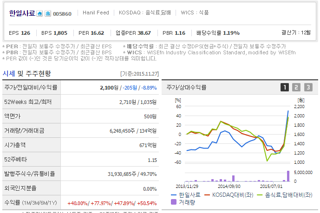Select the WICS : 식품 classification
Screen dimensions: 320x213
195,13
